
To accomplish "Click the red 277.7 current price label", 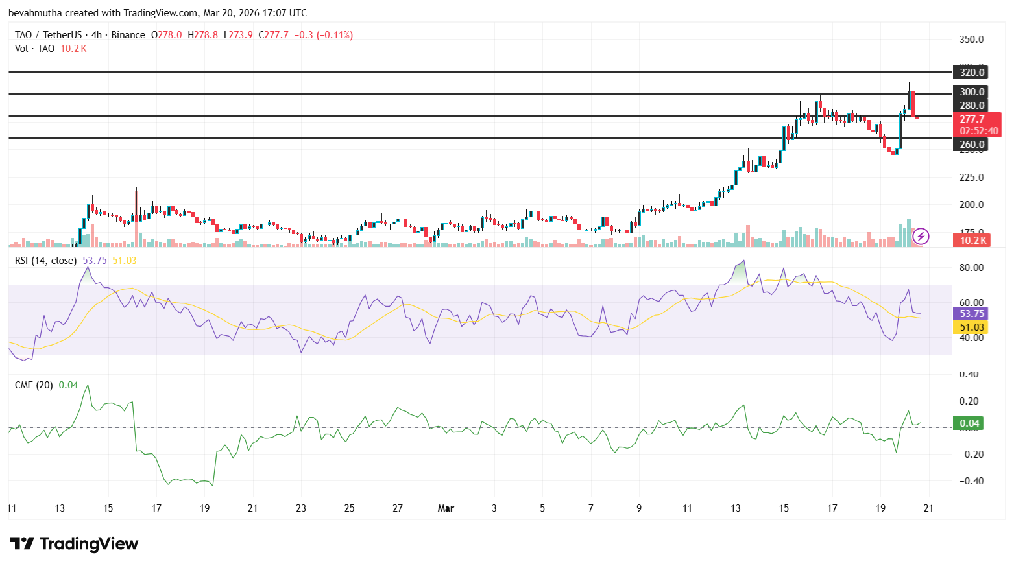I will (x=973, y=119).
